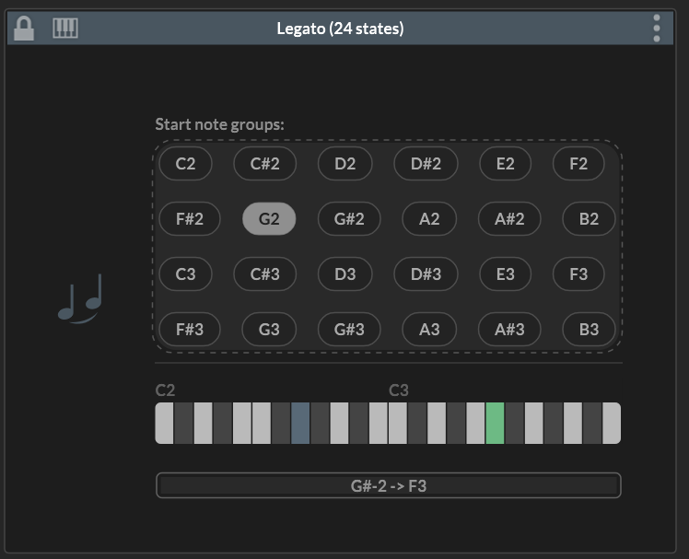Screen dimensions: 689x559
Task: Click the Legato (24 states) title
Action: tap(340, 29)
